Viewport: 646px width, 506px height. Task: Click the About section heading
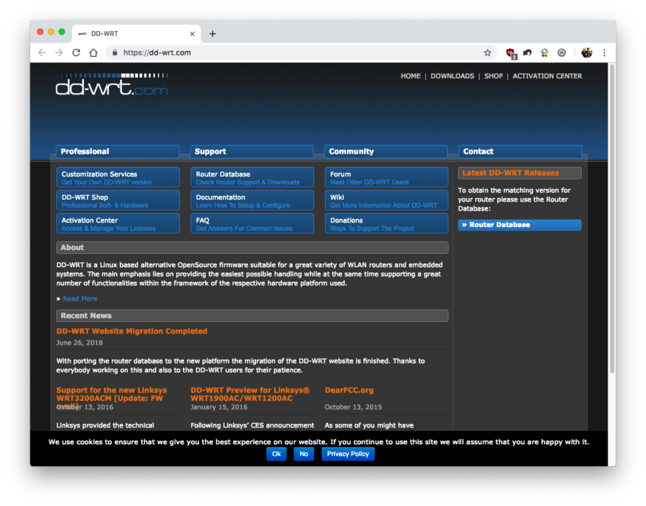coord(252,248)
